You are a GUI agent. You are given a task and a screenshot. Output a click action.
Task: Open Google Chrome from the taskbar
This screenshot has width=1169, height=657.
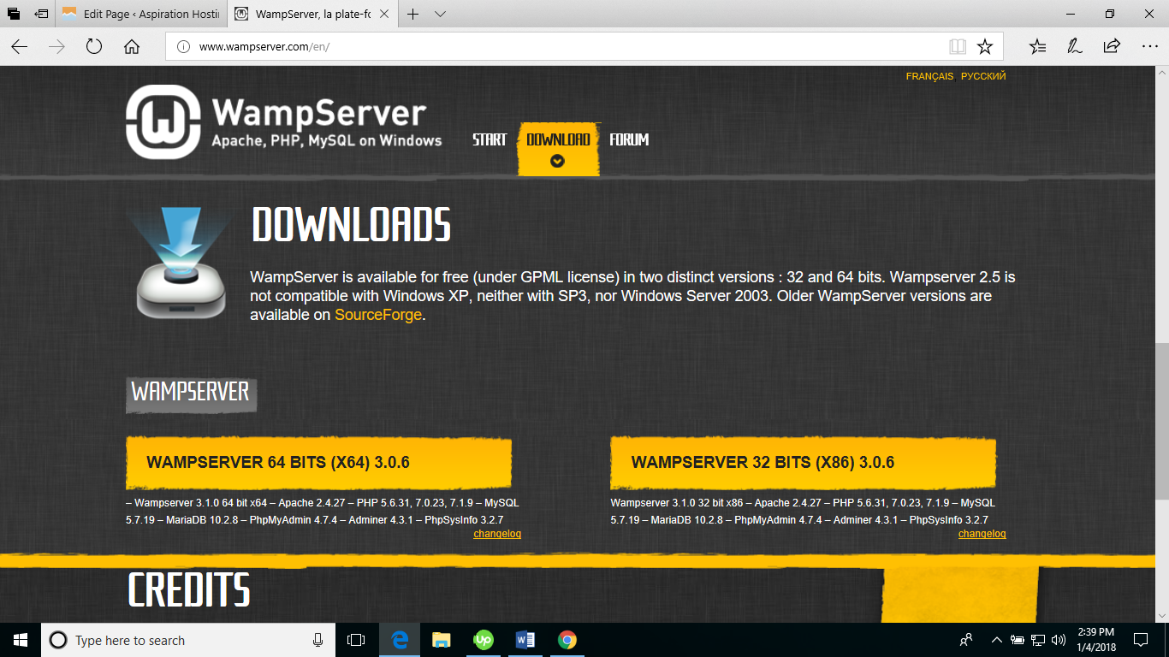click(x=567, y=640)
